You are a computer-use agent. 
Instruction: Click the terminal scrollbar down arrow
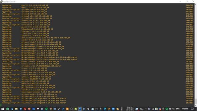[196, 105]
